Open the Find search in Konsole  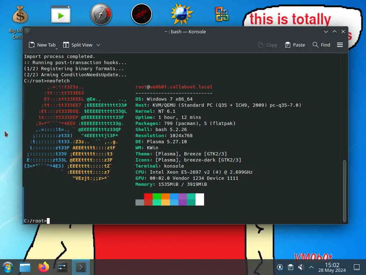321,45
